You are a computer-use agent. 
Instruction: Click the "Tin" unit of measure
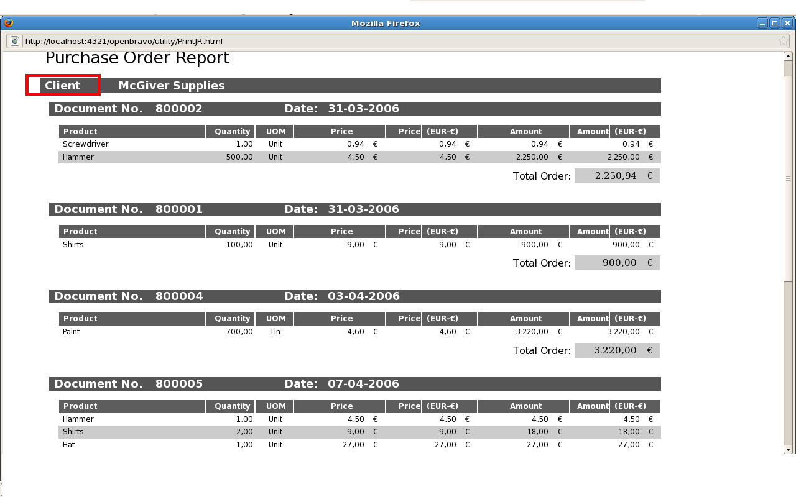pyautogui.click(x=275, y=332)
